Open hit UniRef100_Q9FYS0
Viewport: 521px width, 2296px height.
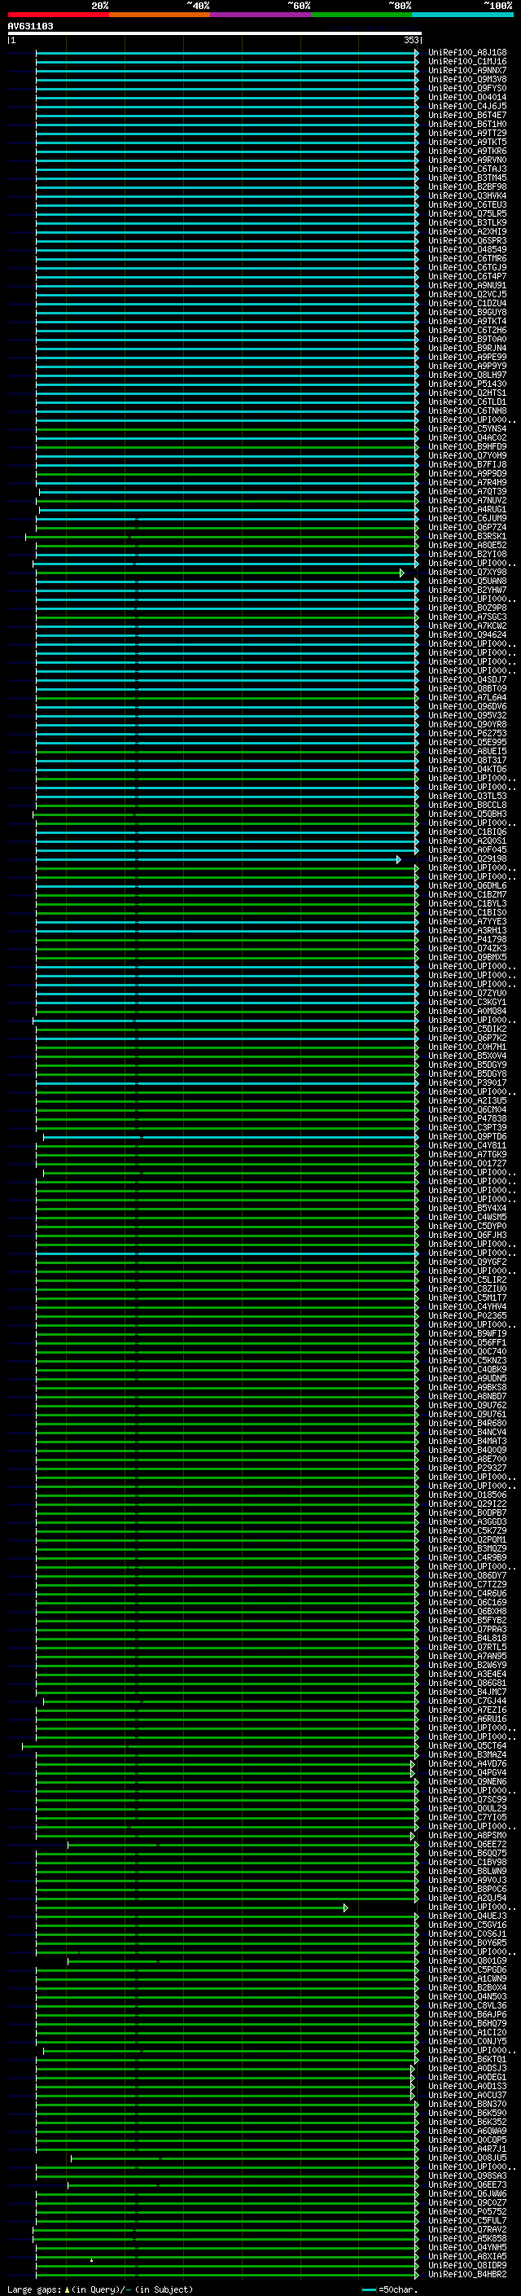click(x=467, y=88)
